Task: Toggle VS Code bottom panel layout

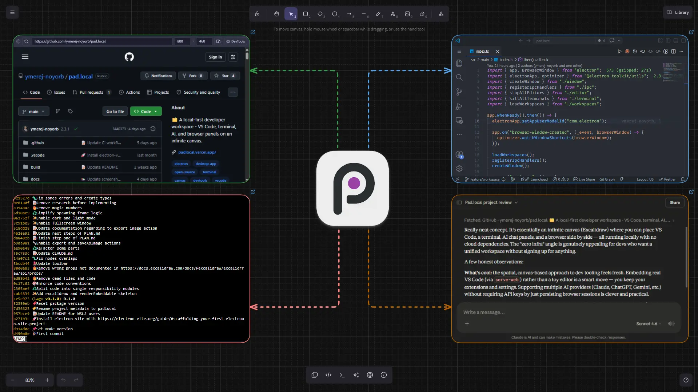Action: [676, 41]
